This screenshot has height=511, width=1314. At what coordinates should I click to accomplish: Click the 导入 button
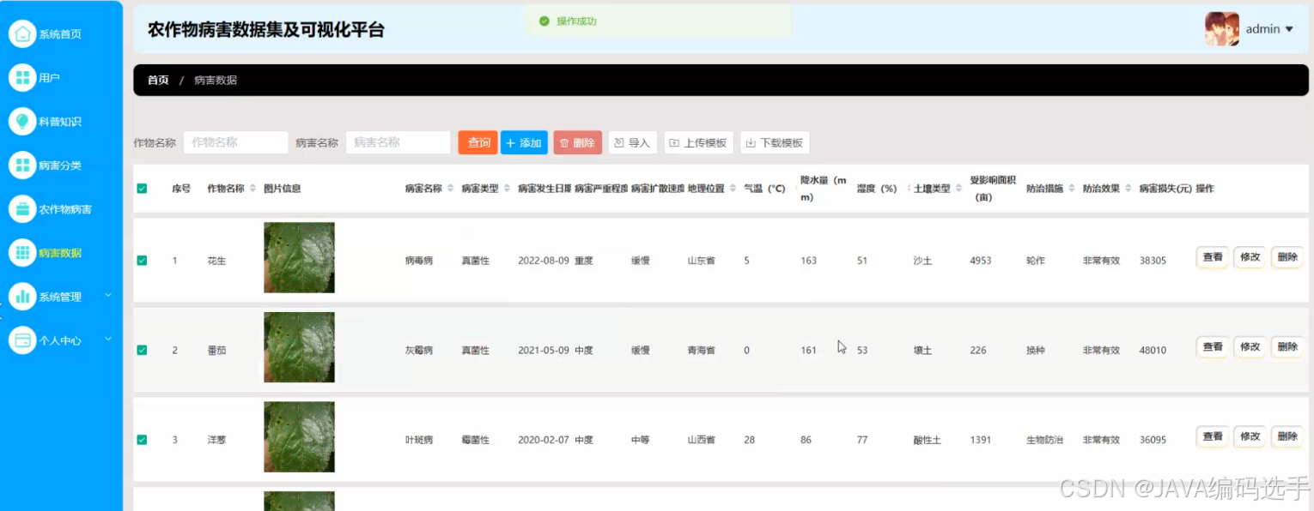coord(632,142)
